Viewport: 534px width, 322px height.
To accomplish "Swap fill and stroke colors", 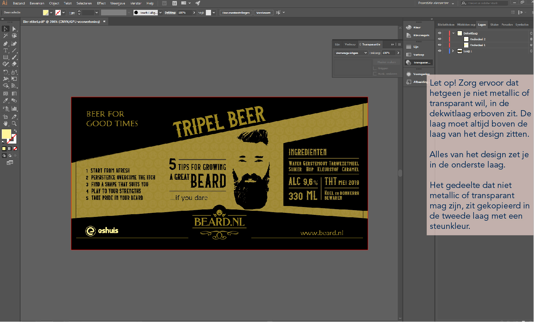I will 15,131.
